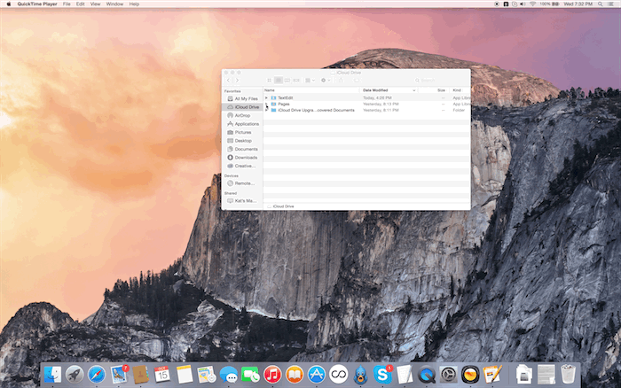The image size is (621, 388).
Task: Expand the TextEdit folder disclosure triangle
Action: tap(266, 97)
